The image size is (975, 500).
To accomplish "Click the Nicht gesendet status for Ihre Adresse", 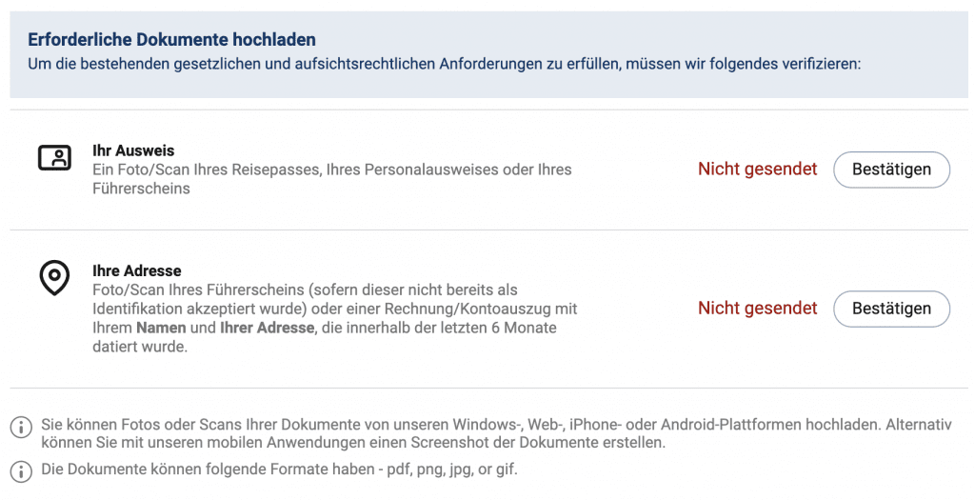I will tap(757, 309).
